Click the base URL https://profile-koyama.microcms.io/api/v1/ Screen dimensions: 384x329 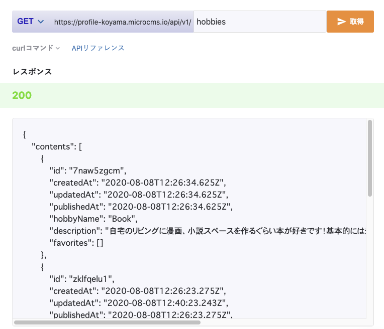pyautogui.click(x=123, y=22)
